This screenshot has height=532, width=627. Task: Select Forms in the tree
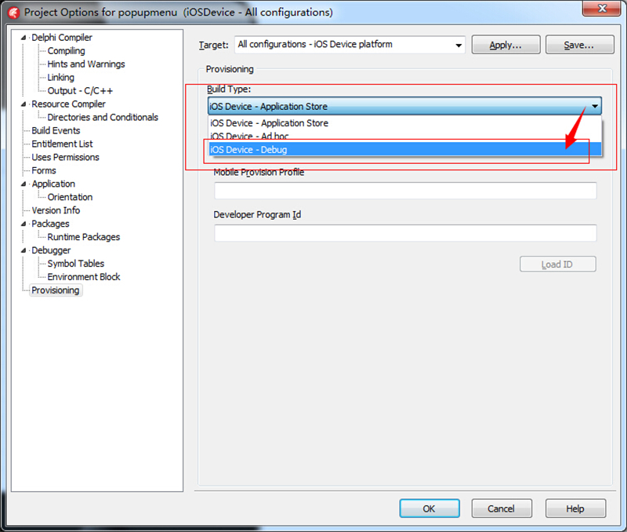tap(44, 170)
